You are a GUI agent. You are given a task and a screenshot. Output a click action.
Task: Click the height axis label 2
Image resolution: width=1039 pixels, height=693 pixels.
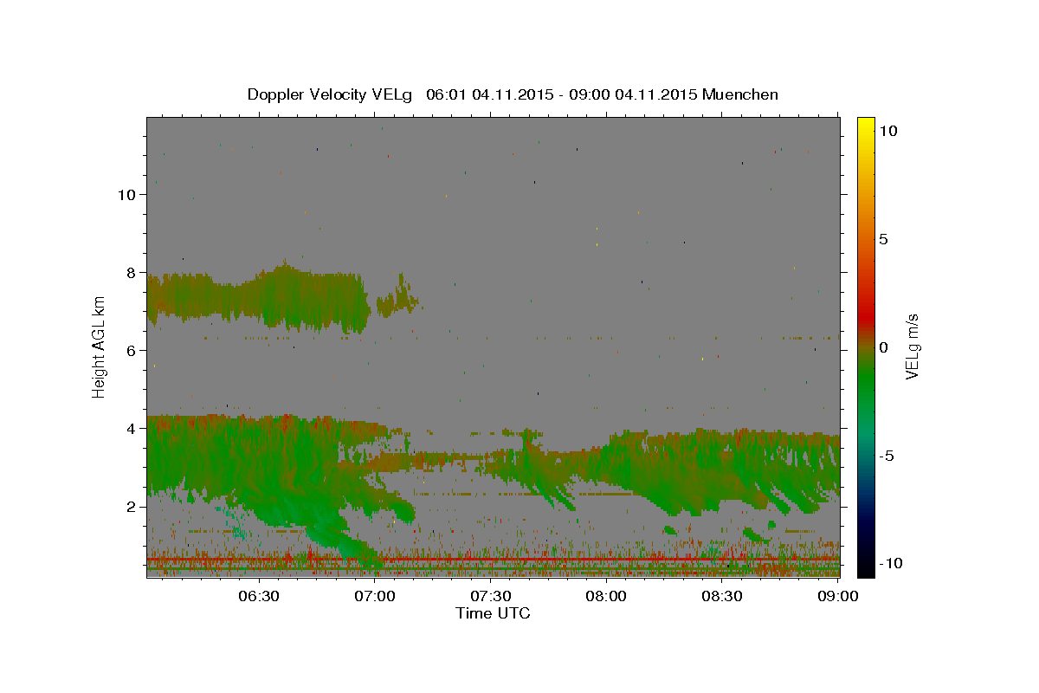coord(131,507)
